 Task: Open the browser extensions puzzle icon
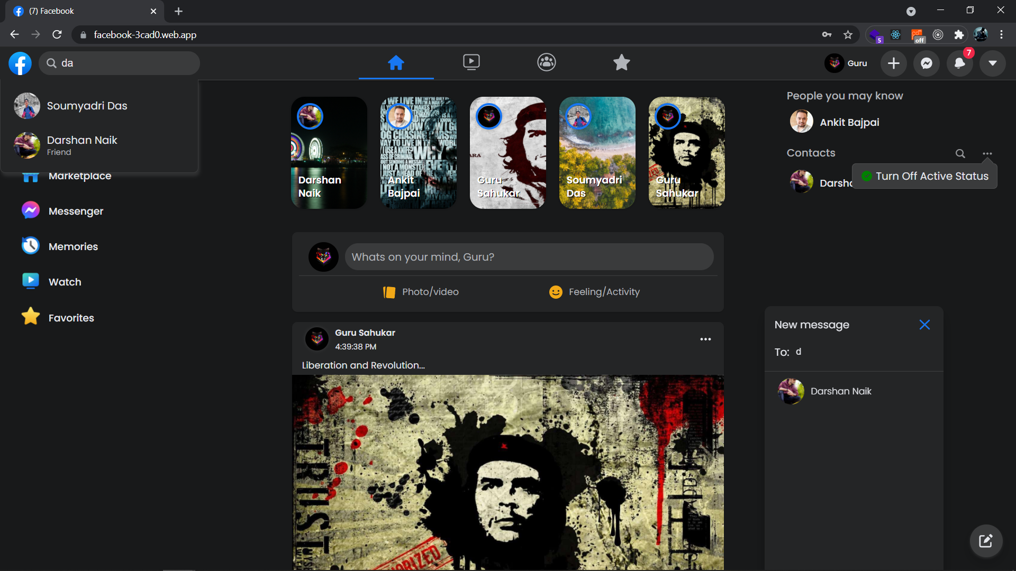point(959,35)
